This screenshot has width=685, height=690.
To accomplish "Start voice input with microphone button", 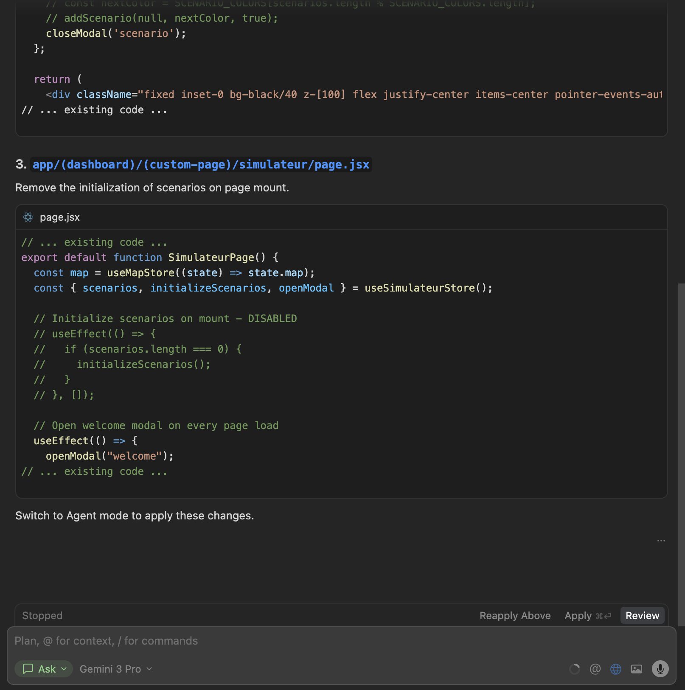I will click(x=660, y=669).
